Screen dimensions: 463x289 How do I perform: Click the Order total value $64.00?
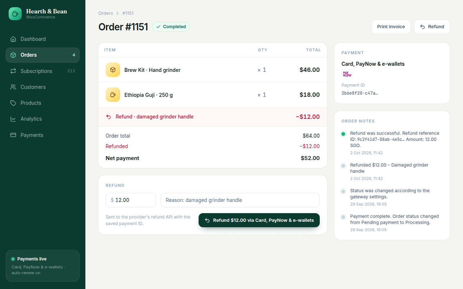click(x=311, y=136)
